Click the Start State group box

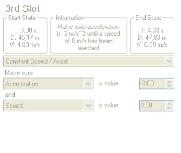[x=25, y=35]
